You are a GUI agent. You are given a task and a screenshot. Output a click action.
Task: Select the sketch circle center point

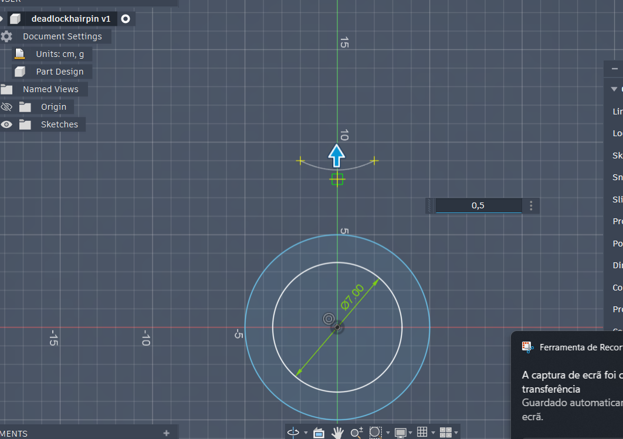point(337,327)
